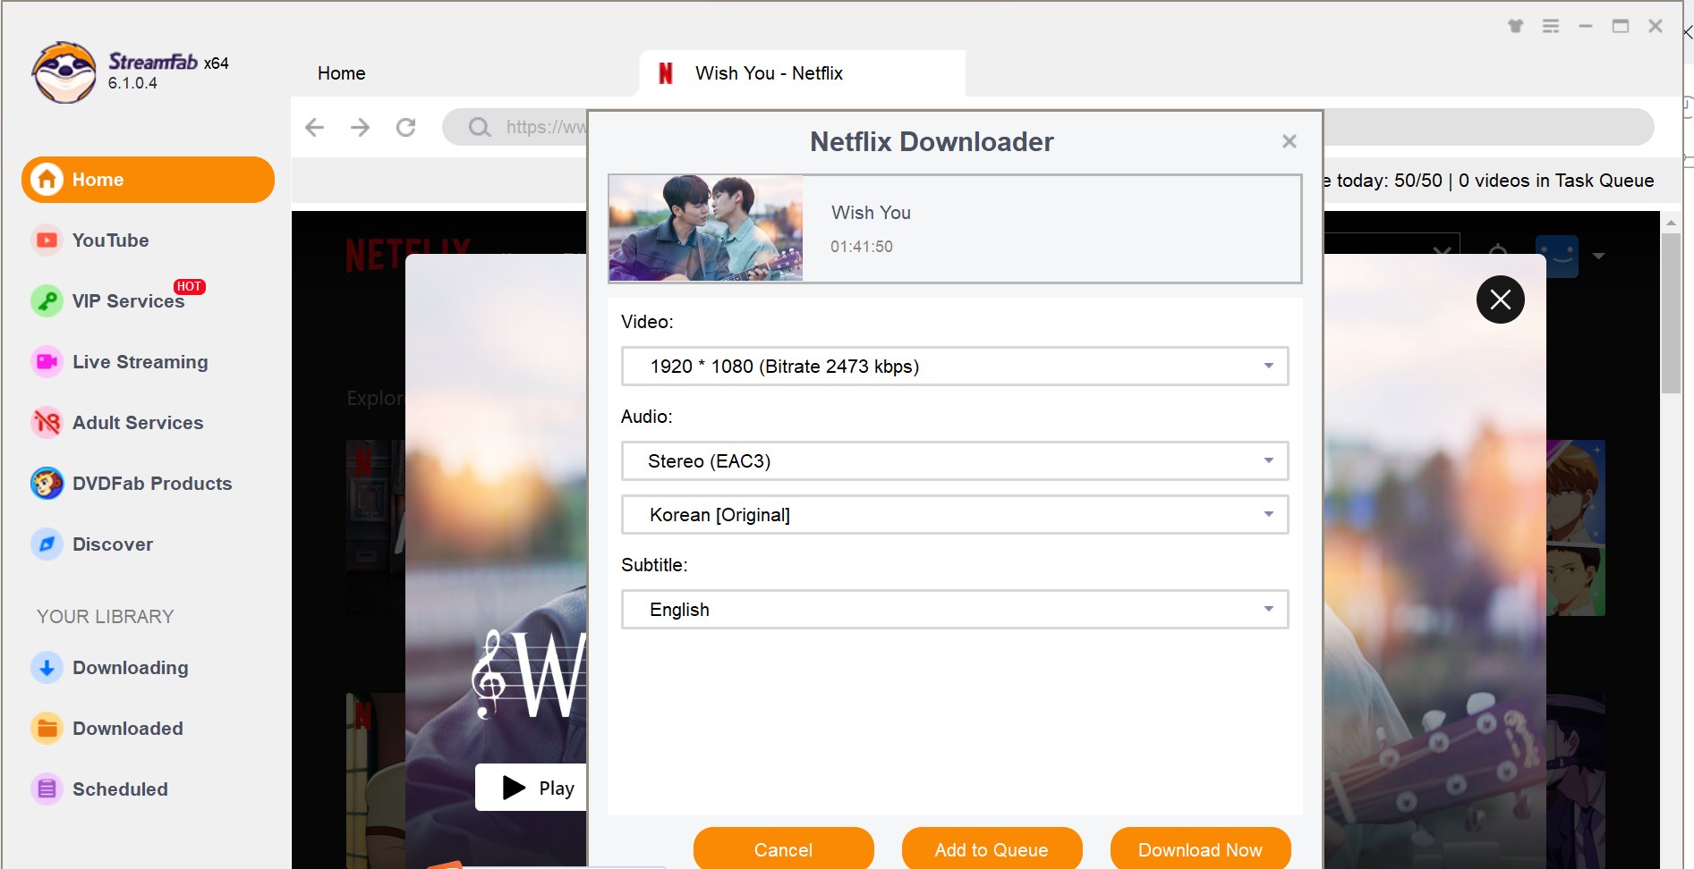This screenshot has width=1694, height=869.
Task: Click the Downloading arrow icon
Action: 47,668
